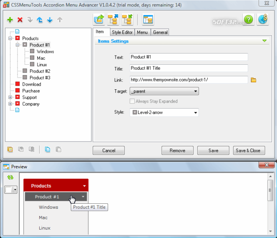Click the preview window layout icon

148,19
